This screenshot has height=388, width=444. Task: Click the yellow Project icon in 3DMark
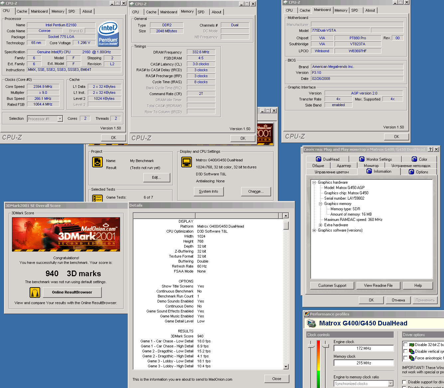(97, 162)
